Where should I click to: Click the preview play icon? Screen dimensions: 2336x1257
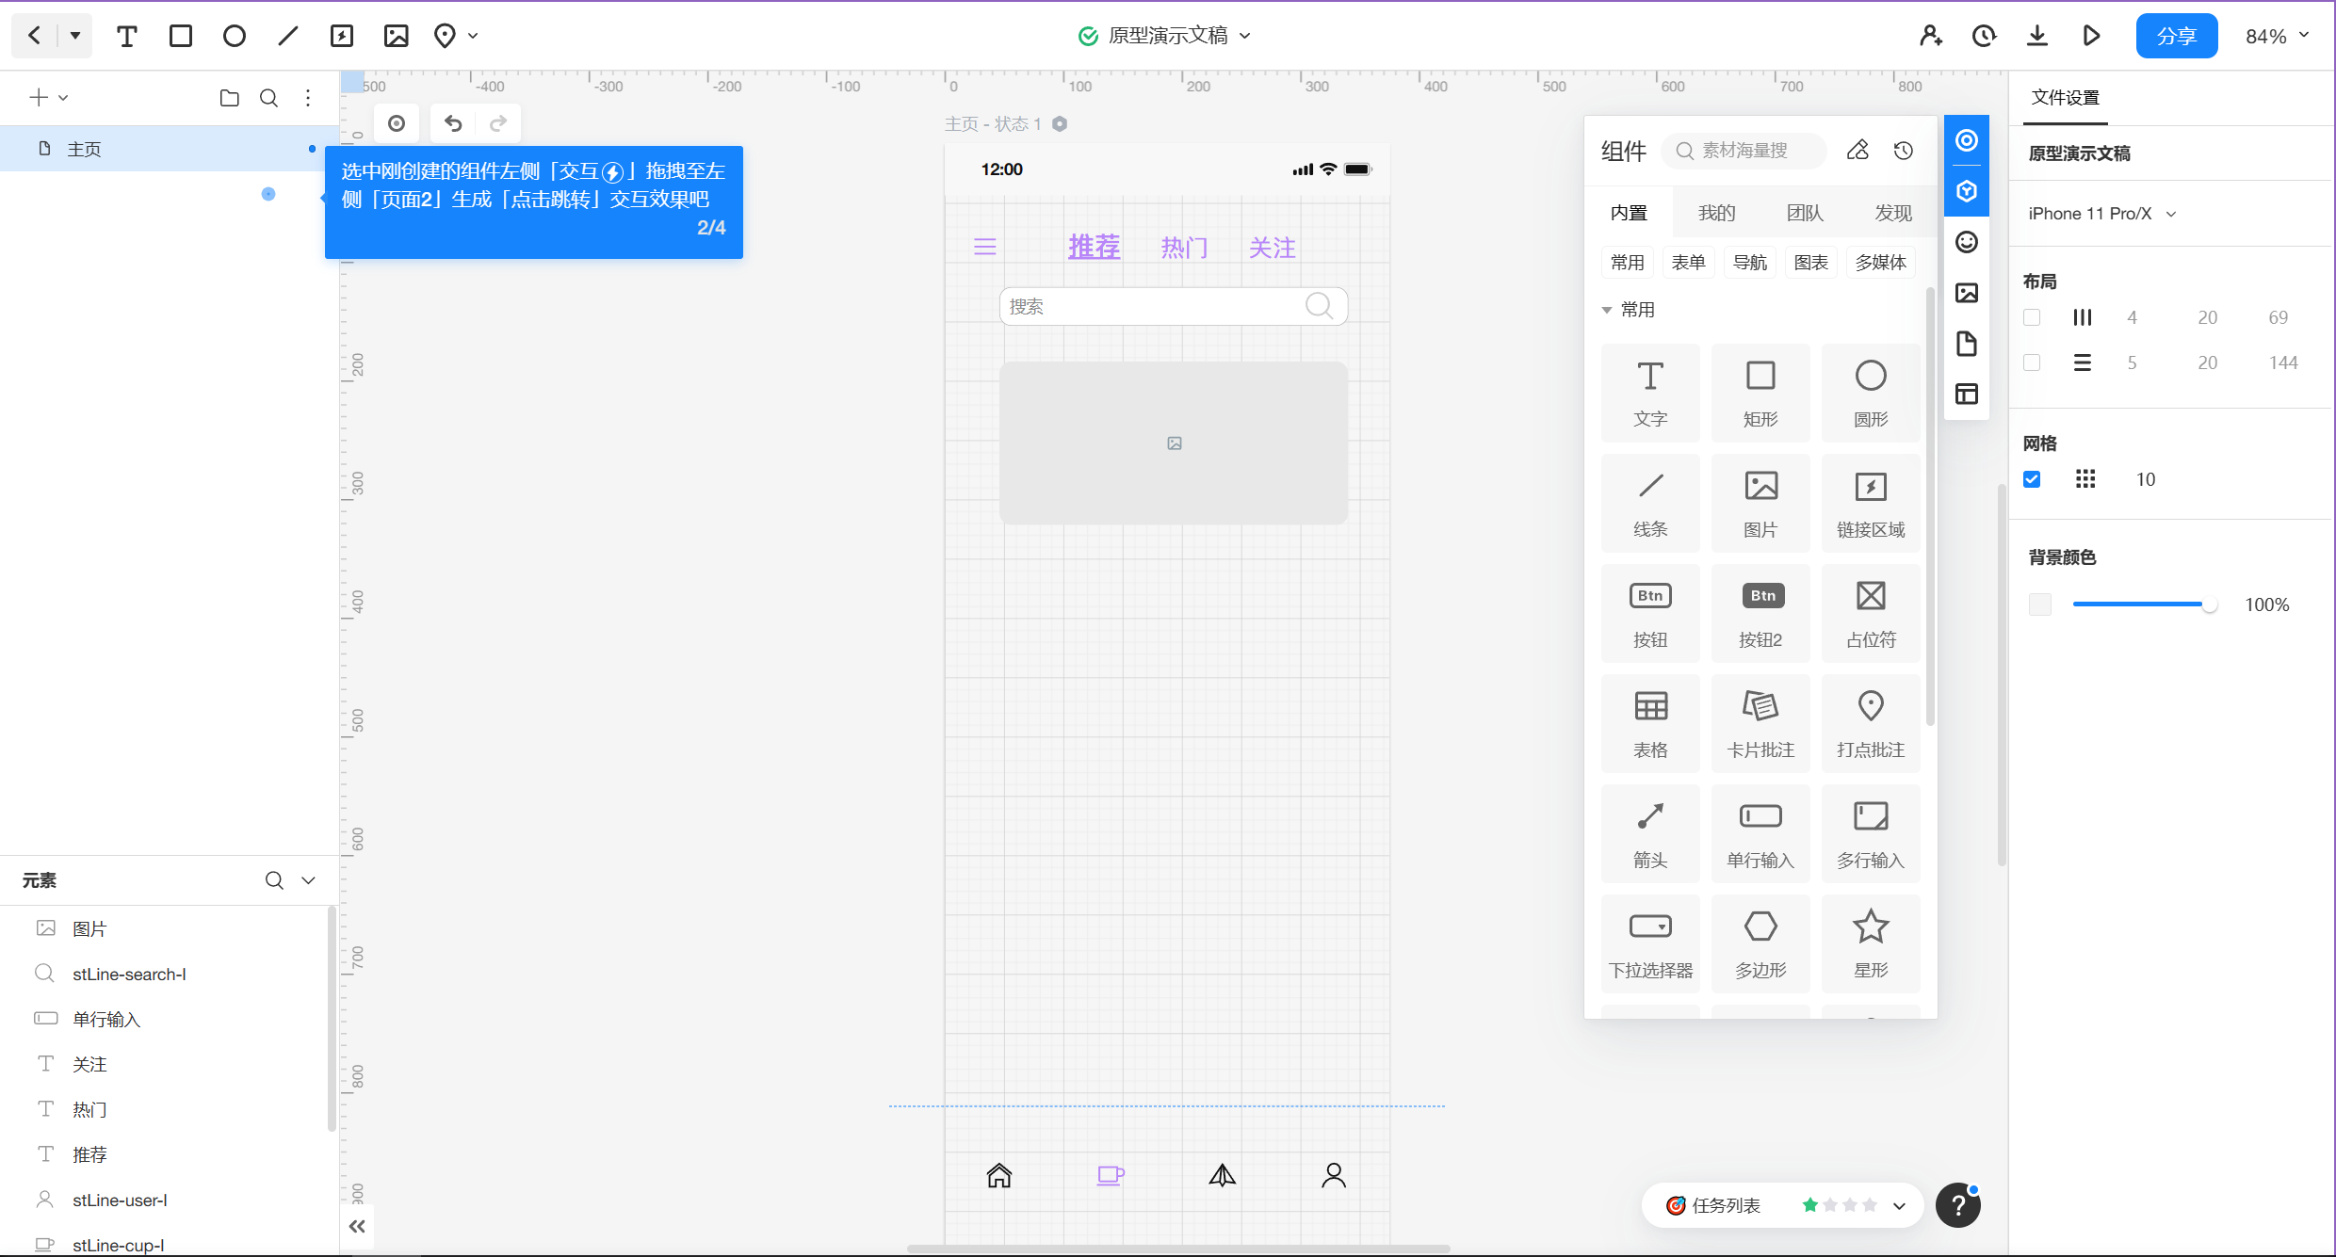[x=2091, y=36]
